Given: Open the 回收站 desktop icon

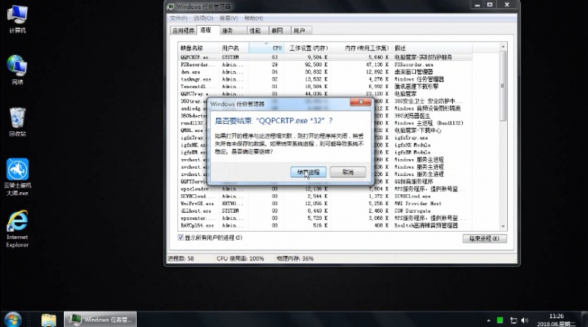Looking at the screenshot, I should coord(17,122).
